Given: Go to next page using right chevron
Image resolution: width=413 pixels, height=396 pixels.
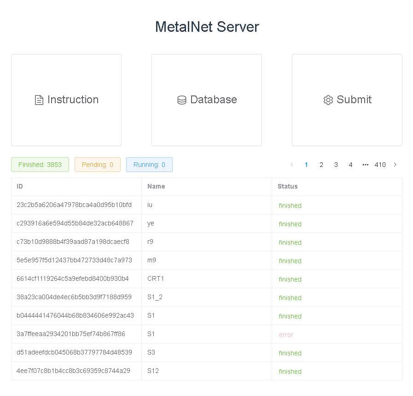Looking at the screenshot, I should coord(395,165).
